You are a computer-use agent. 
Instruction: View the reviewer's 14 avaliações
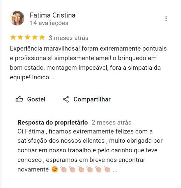(x=49, y=23)
